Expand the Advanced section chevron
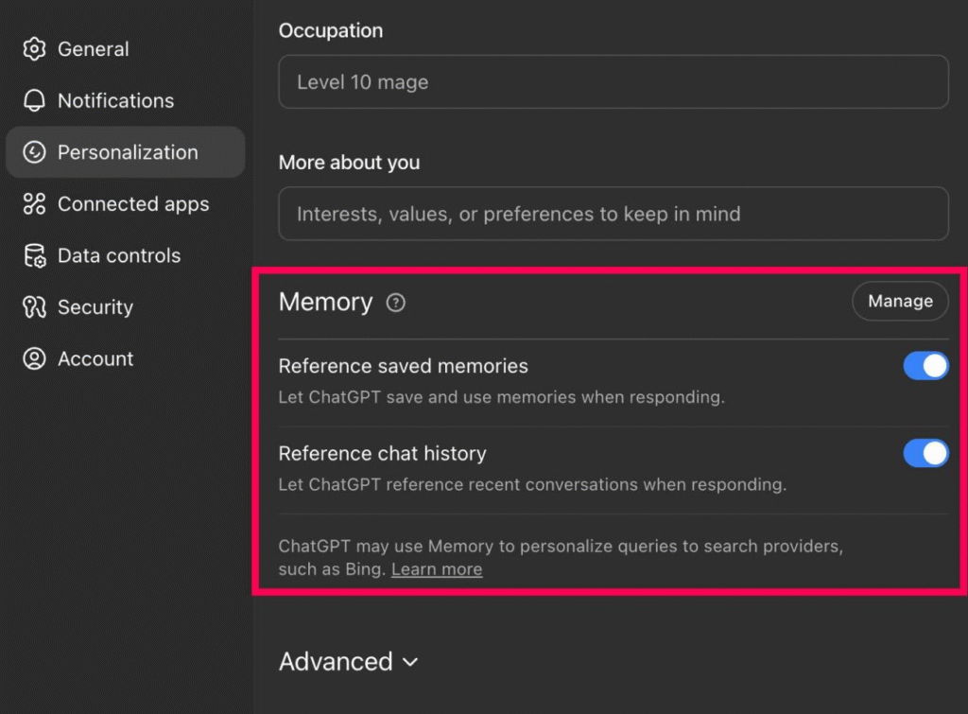This screenshot has height=714, width=968. [x=410, y=662]
